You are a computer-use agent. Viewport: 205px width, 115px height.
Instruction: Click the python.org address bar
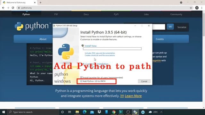(105, 8)
